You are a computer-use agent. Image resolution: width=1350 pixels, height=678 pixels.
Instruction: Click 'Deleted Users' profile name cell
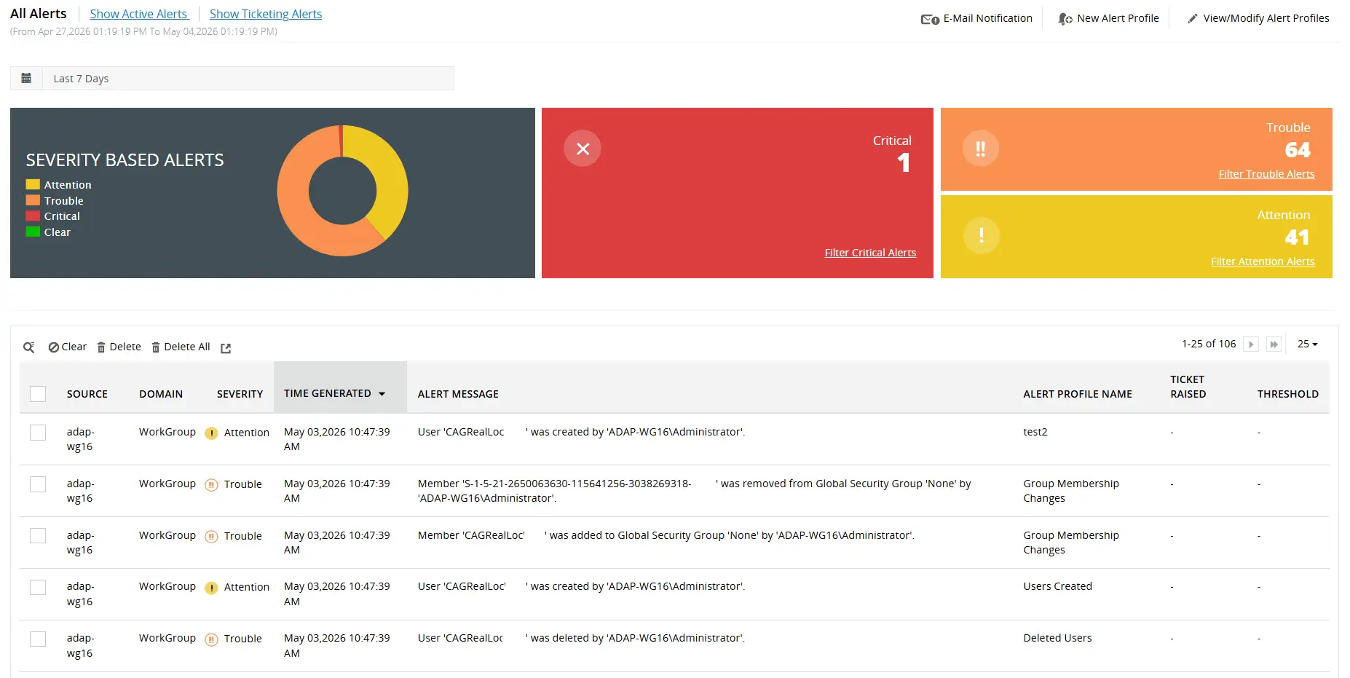coord(1057,638)
